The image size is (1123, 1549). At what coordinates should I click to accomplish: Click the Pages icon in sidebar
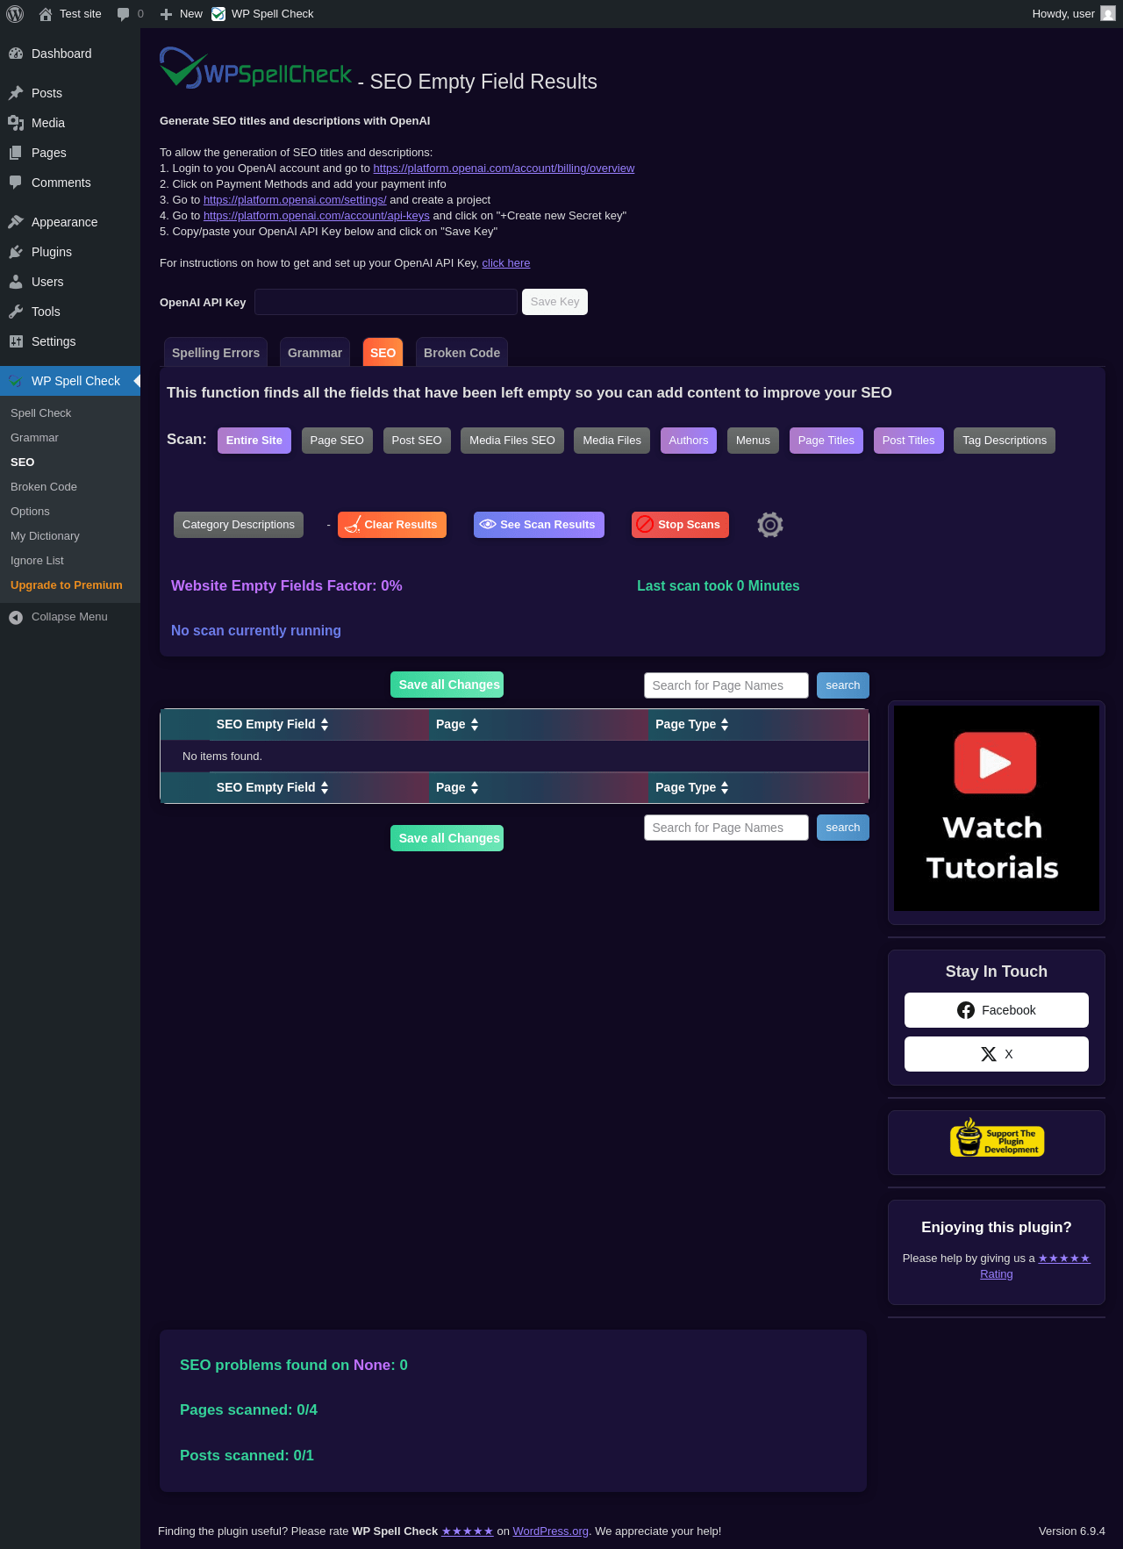pos(16,153)
